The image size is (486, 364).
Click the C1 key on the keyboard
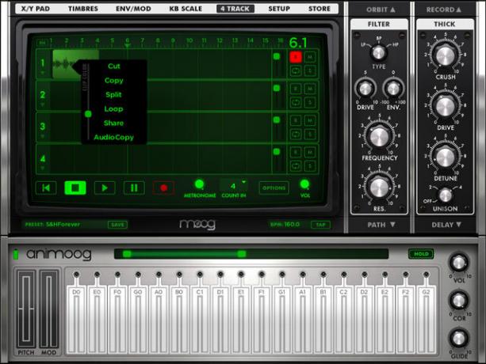200,320
